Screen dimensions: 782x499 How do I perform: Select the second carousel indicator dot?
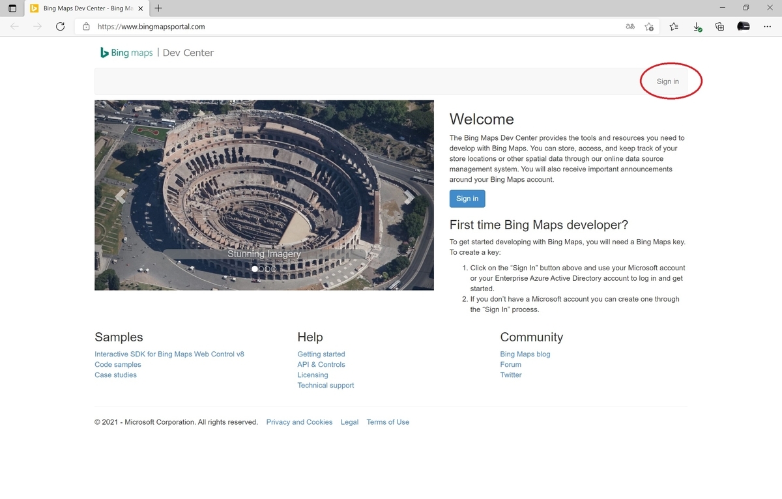pos(261,268)
